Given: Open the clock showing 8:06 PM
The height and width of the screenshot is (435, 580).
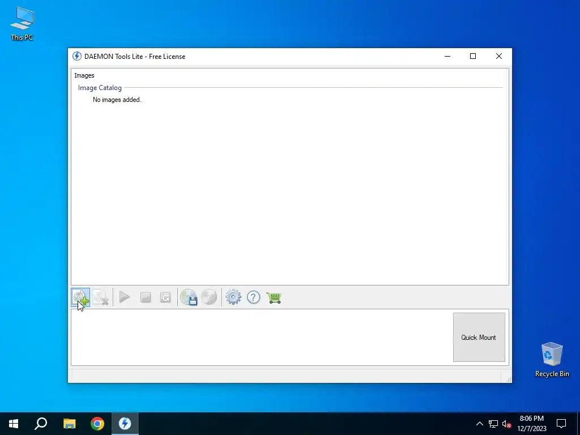Looking at the screenshot, I should (x=531, y=424).
